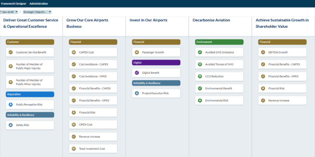
Task: Open the OPEX Cost card
Action: (x=93, y=125)
